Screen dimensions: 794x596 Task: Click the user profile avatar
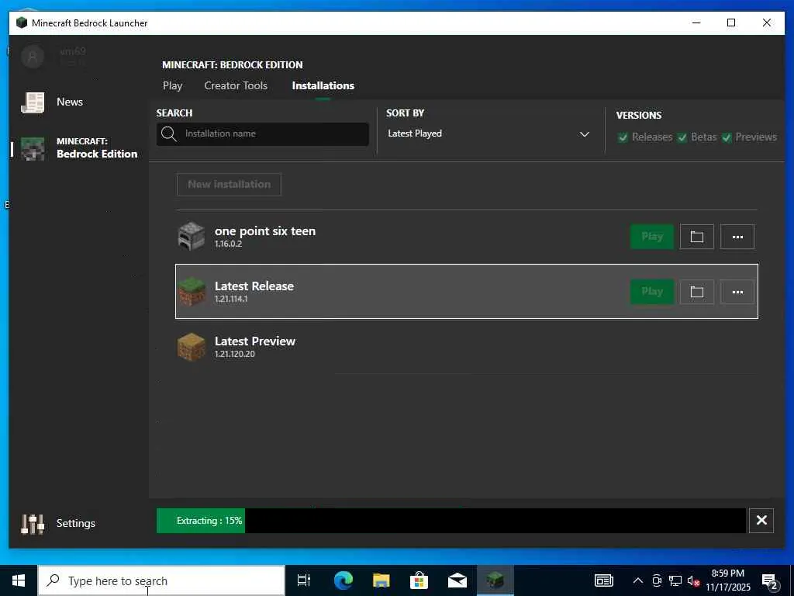(33, 56)
